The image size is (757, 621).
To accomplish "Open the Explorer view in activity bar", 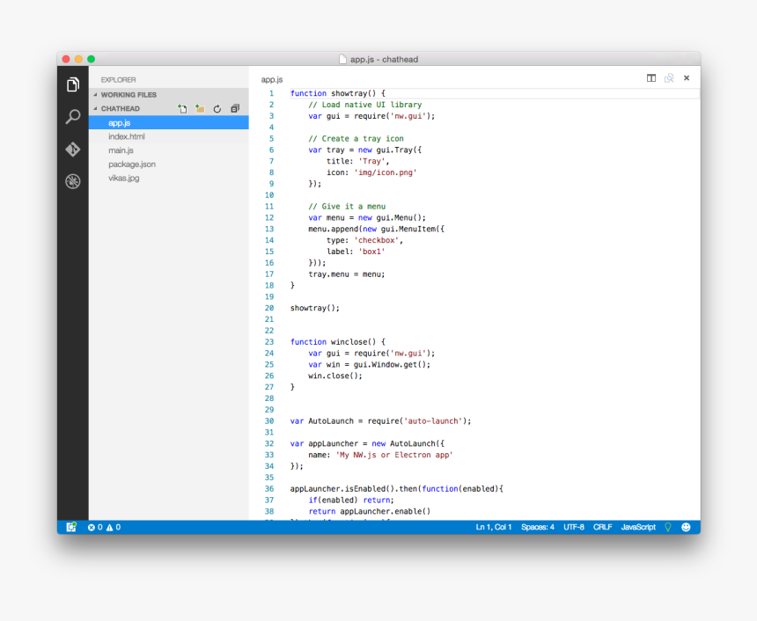I will (x=73, y=84).
